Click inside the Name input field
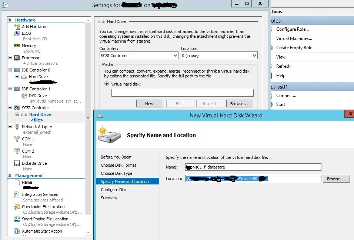The width and height of the screenshot is (354, 240). [x=253, y=167]
